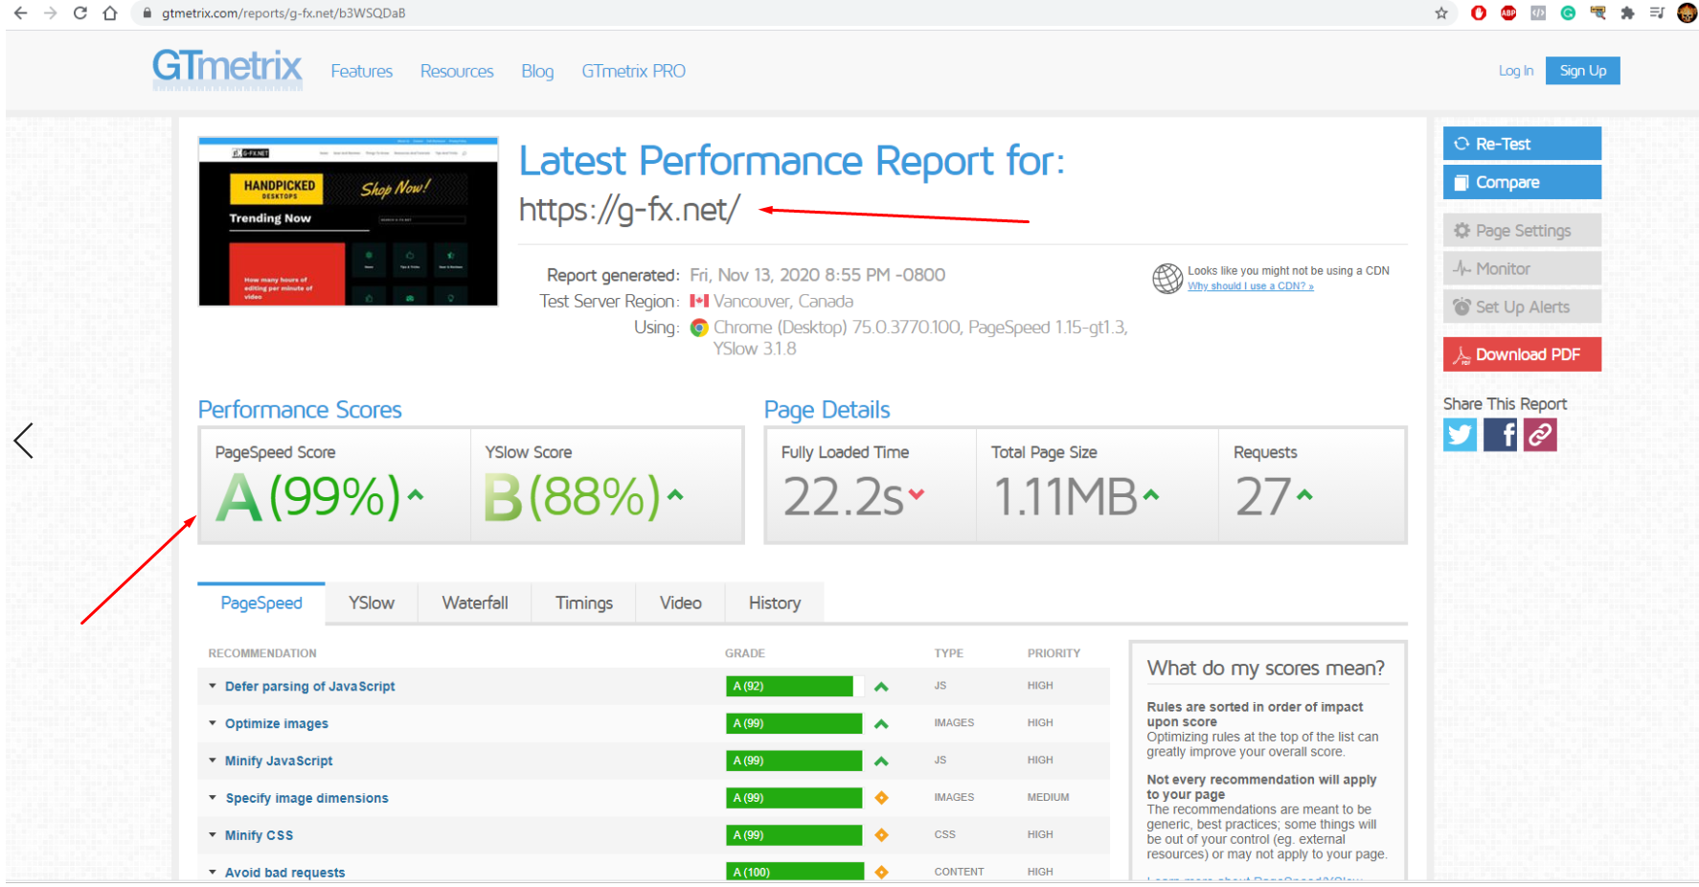The width and height of the screenshot is (1699, 887).
Task: Bookmark page with star icon
Action: (x=1440, y=13)
